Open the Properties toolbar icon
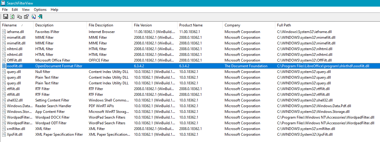 click(x=27, y=17)
